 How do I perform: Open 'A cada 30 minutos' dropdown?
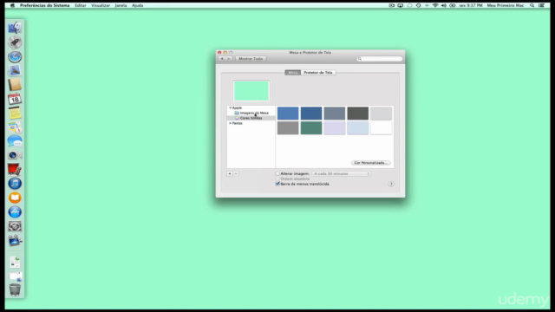point(341,173)
